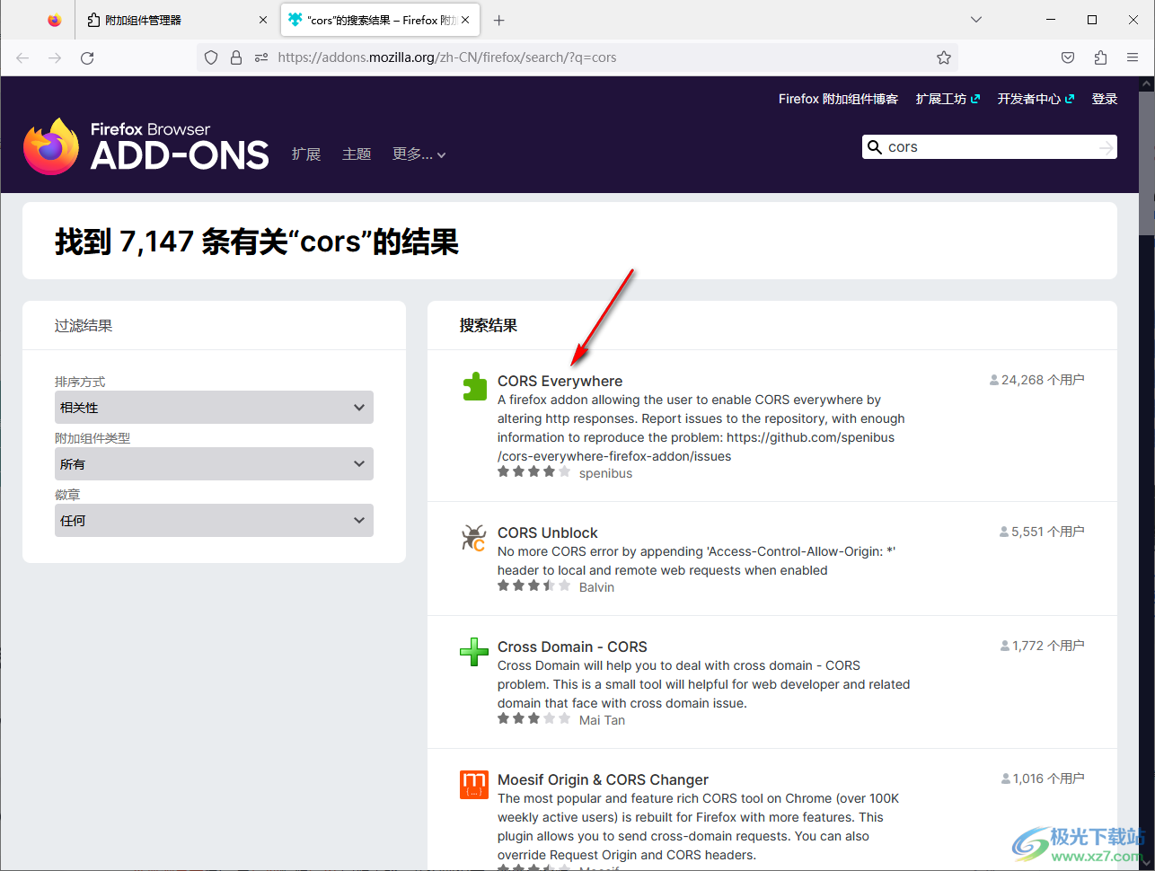The height and width of the screenshot is (871, 1155).
Task: Click the 1,016 个用户 count
Action: 1042,779
